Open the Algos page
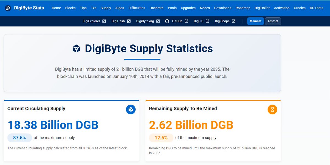The width and height of the screenshot is (330, 165). 120,8
